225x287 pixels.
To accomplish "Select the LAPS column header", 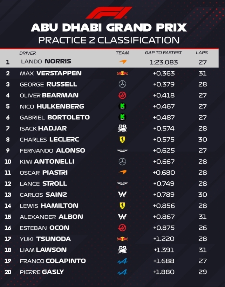I will pyautogui.click(x=202, y=53).
